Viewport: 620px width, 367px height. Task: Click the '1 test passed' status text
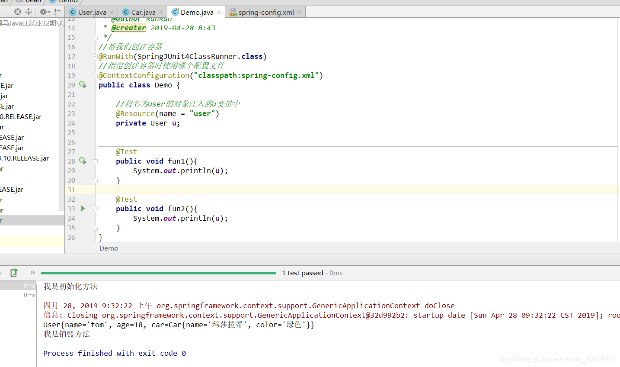(302, 273)
